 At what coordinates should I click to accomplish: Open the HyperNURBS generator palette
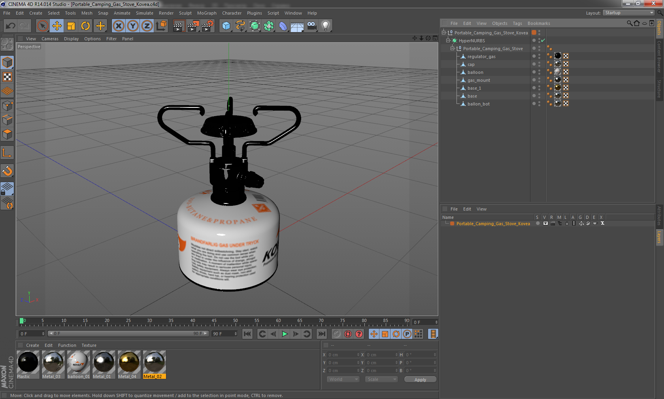tap(255, 26)
